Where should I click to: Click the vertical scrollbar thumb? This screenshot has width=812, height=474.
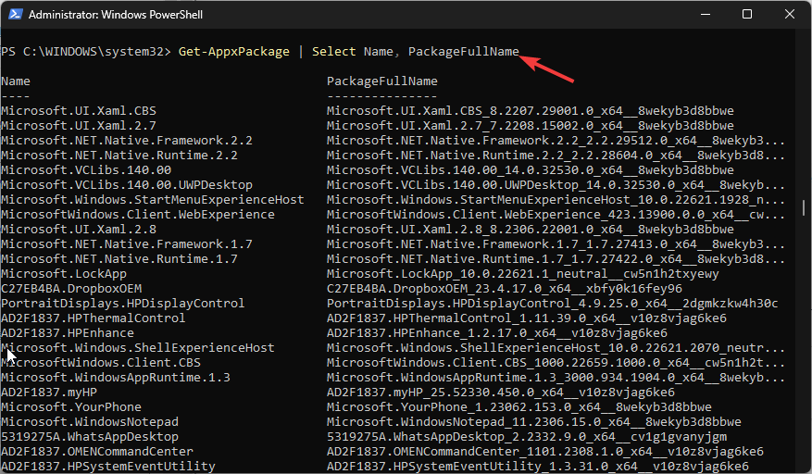(x=804, y=207)
